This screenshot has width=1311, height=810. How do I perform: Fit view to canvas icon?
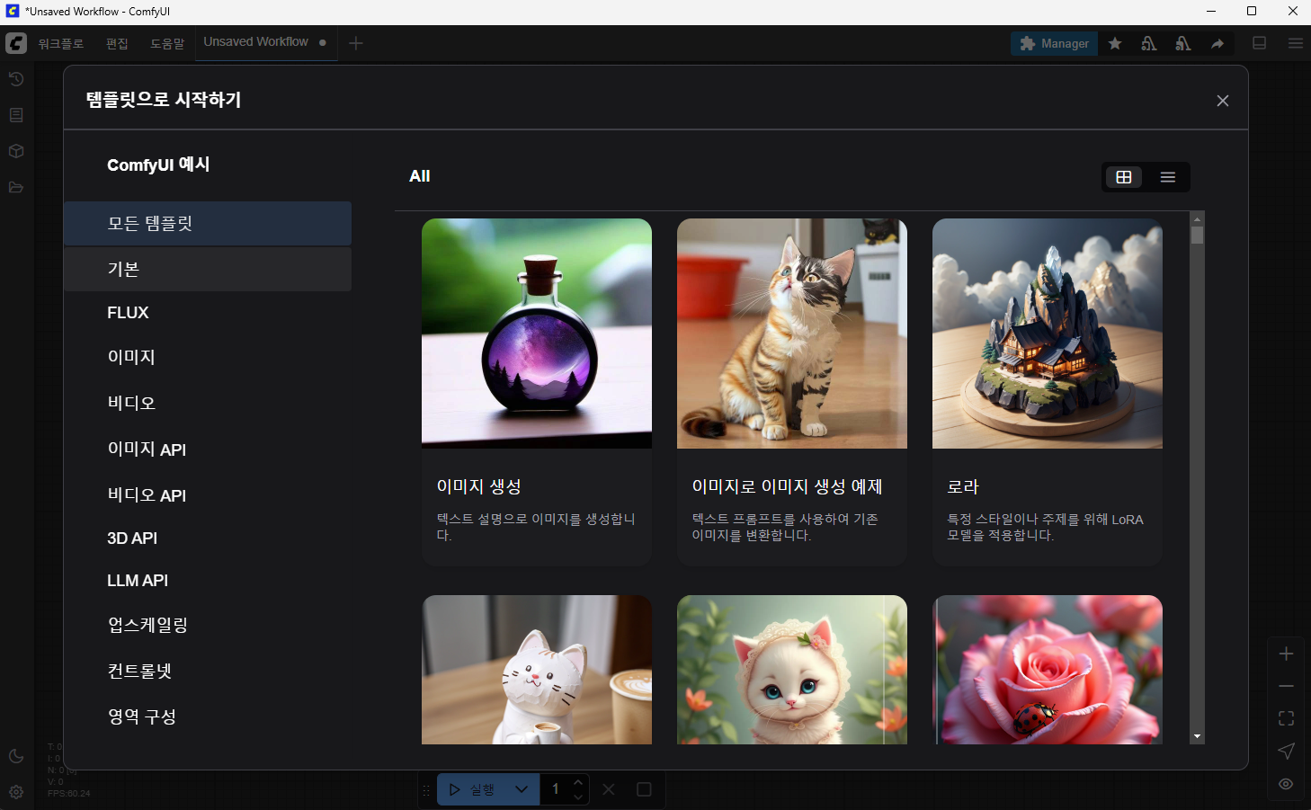[x=1287, y=718]
